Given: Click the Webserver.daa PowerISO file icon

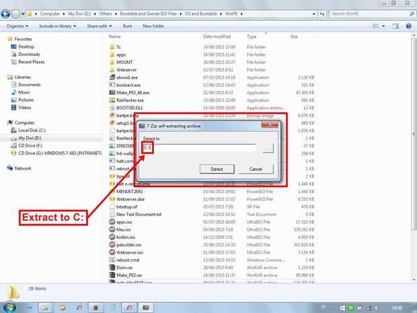Looking at the screenshot, I should coord(112,199).
